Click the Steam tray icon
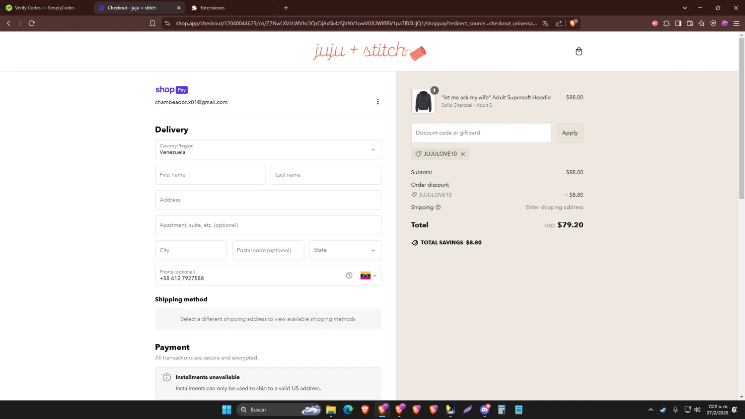 click(x=663, y=410)
